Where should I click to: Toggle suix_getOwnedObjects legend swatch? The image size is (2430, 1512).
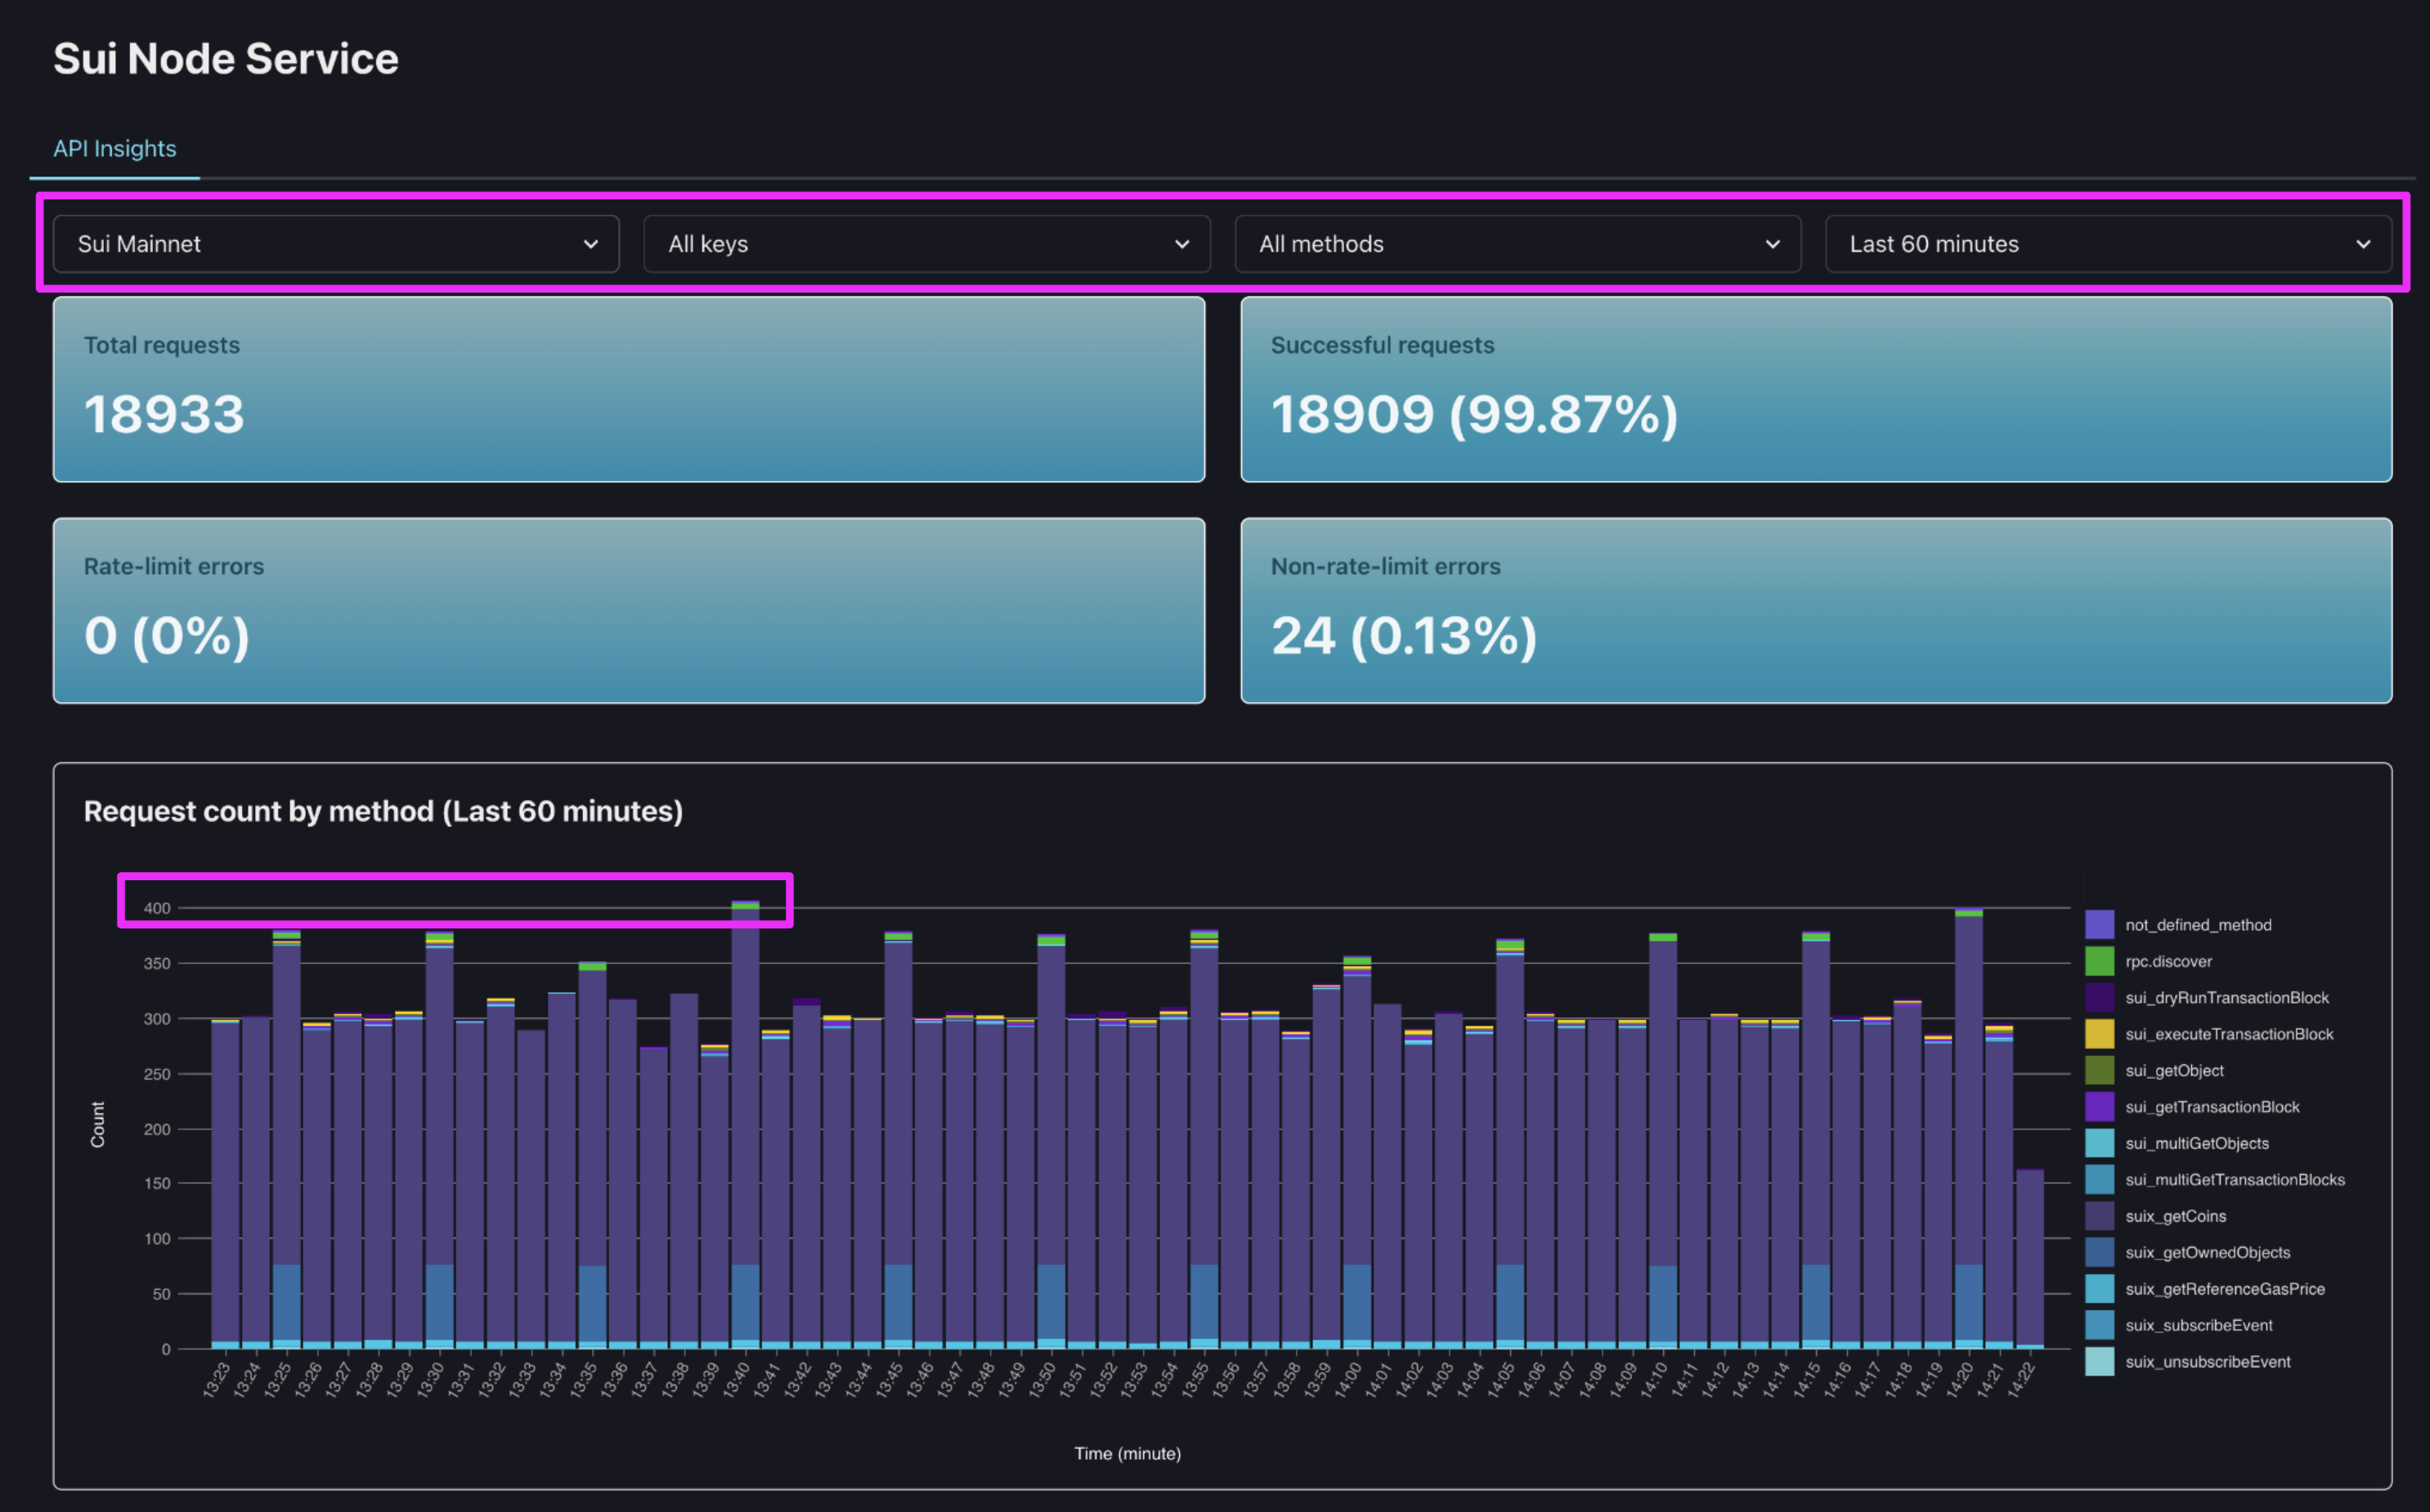click(2099, 1252)
